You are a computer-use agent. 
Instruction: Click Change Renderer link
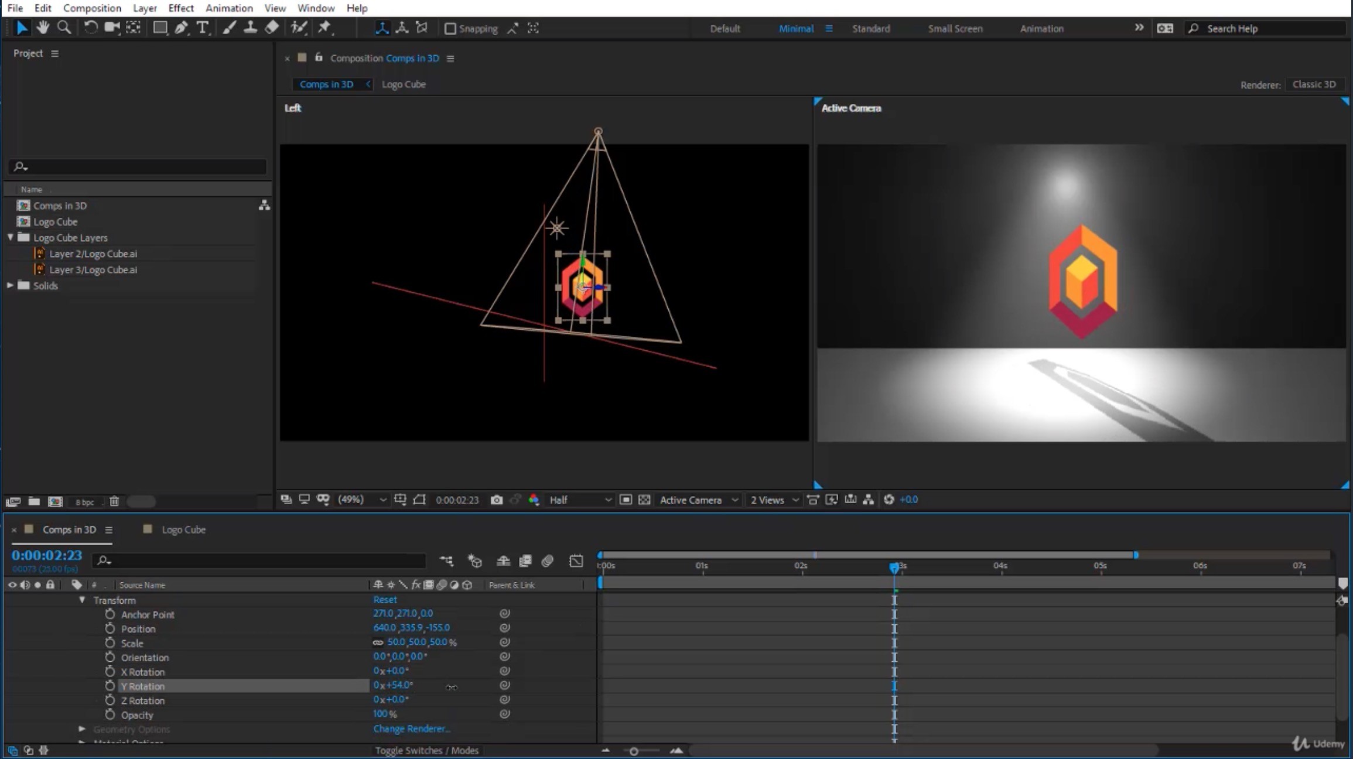(412, 729)
